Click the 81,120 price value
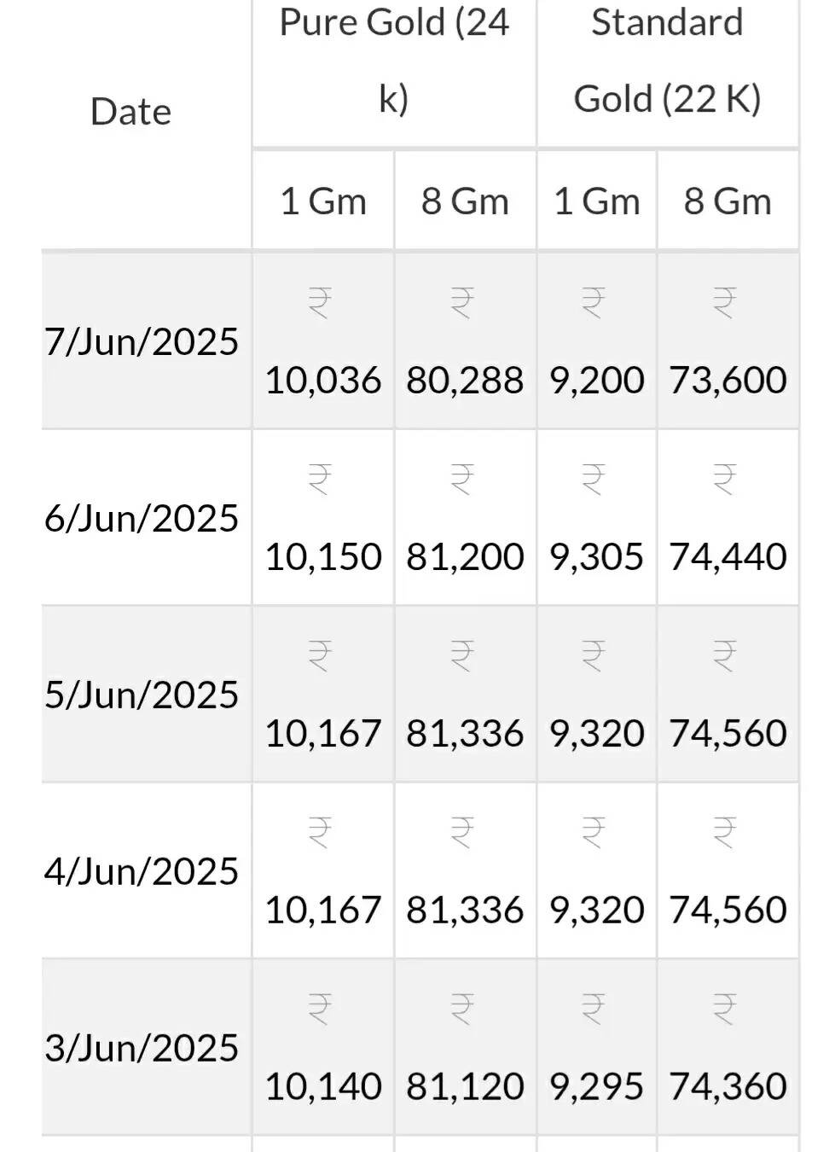835x1152 pixels. click(x=465, y=1086)
